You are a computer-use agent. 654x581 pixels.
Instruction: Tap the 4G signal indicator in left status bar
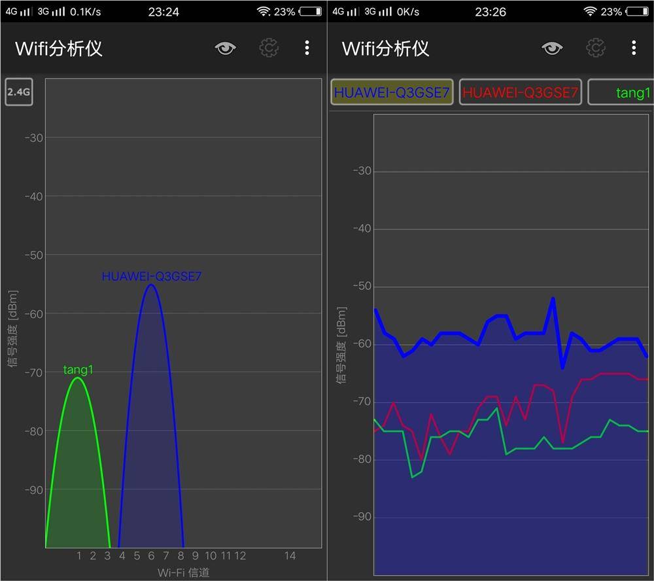tap(18, 11)
